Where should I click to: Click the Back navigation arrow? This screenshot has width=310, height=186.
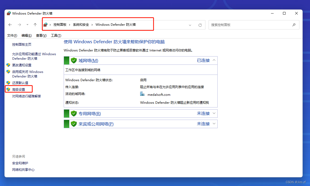[10, 25]
